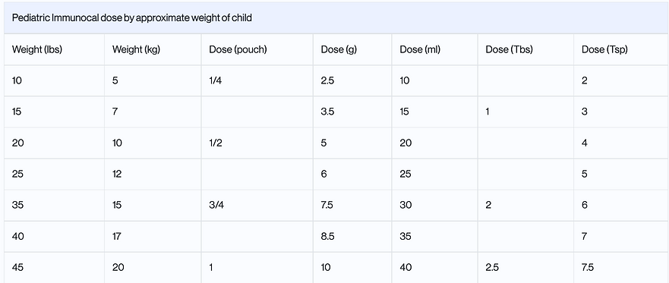
Task: Click the 7.5 Tsp dose cell
Action: coord(588,267)
